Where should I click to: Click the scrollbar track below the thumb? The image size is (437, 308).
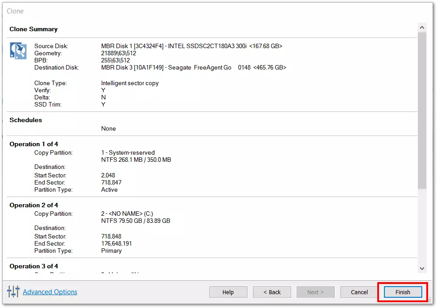422,227
